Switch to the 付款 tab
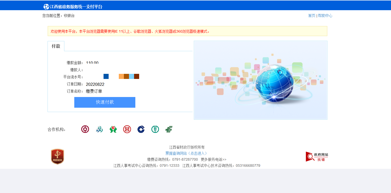391x193 pixels. [56, 46]
